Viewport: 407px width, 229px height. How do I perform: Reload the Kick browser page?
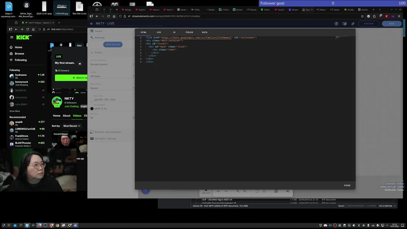click(28, 29)
